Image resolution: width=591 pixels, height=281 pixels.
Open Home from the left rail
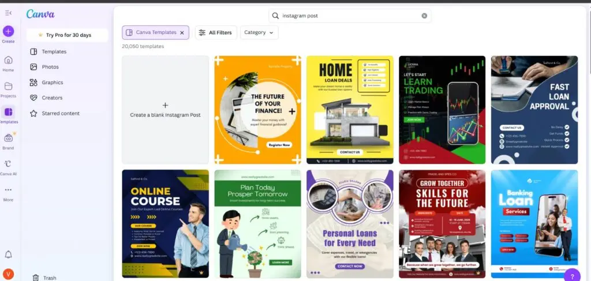click(x=8, y=61)
